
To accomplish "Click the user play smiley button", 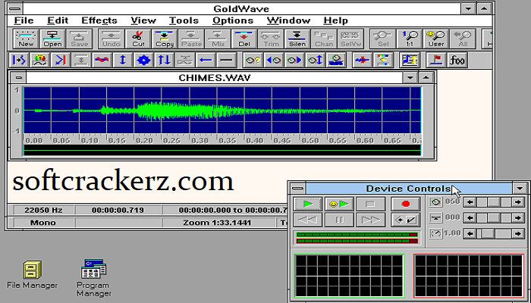I will pos(339,204).
